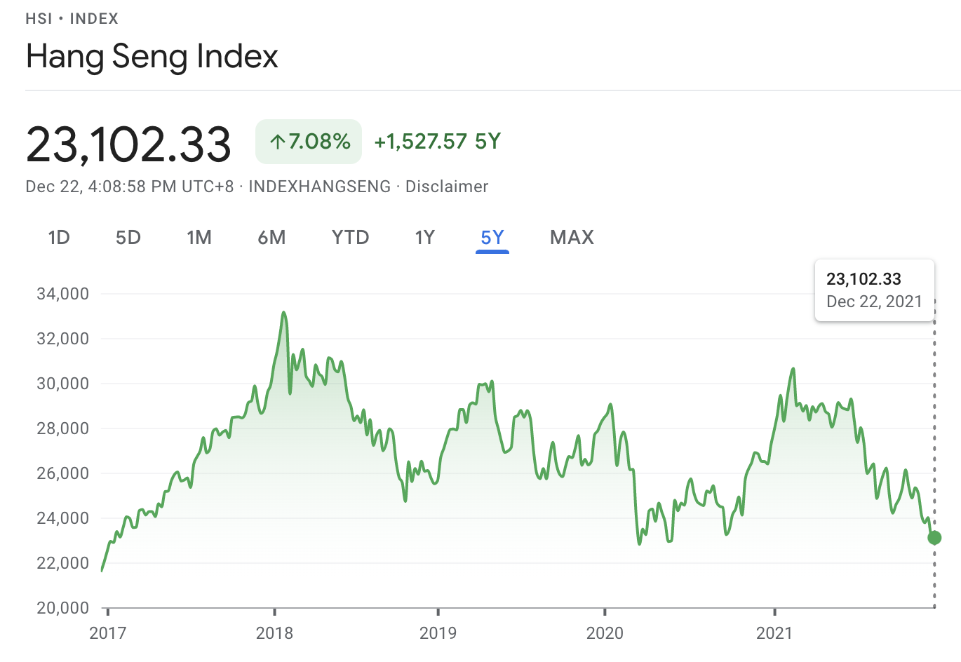Click the 2019 x-axis label
This screenshot has height=662, width=961.
(438, 633)
